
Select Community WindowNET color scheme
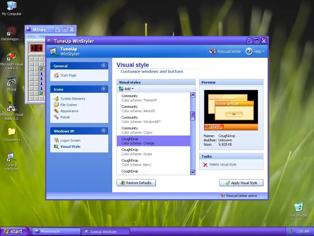(153, 120)
